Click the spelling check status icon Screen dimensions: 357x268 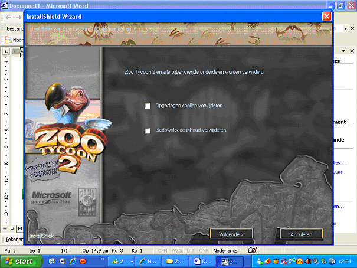(253, 250)
